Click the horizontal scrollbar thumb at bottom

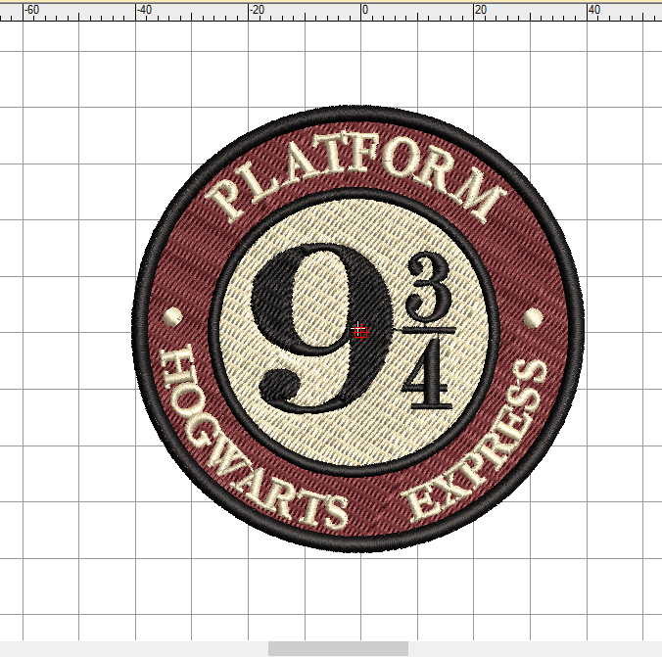click(338, 648)
